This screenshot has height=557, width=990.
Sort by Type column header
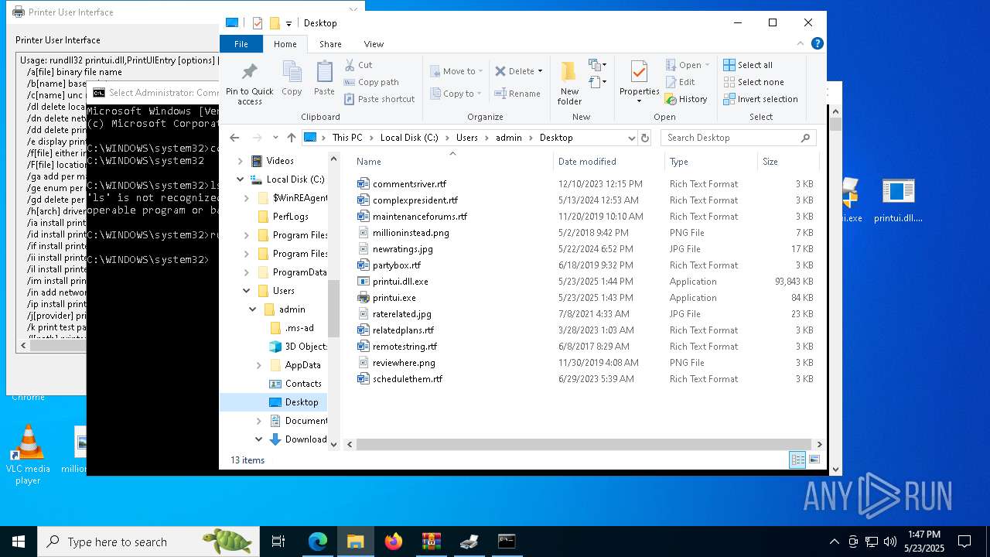coord(711,162)
